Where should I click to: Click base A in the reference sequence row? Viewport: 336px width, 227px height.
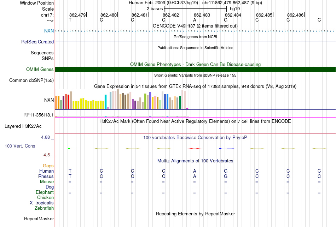click(195, 20)
